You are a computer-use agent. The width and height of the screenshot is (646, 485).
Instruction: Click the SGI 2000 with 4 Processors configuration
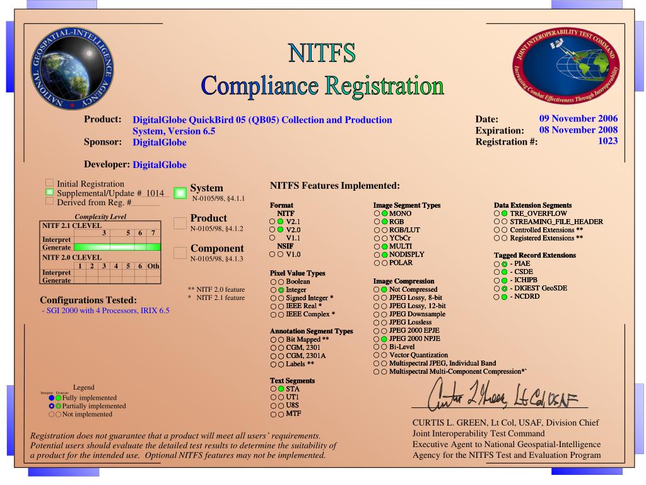pyautogui.click(x=105, y=311)
